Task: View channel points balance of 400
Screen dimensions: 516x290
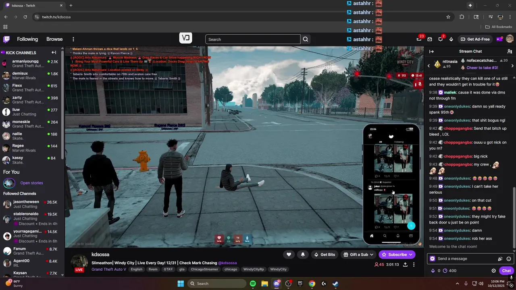Action: pyautogui.click(x=449, y=271)
